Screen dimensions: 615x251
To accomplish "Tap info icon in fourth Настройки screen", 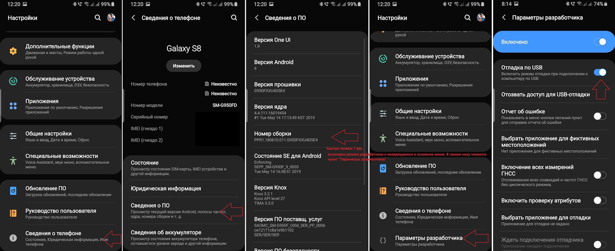I will [383, 216].
